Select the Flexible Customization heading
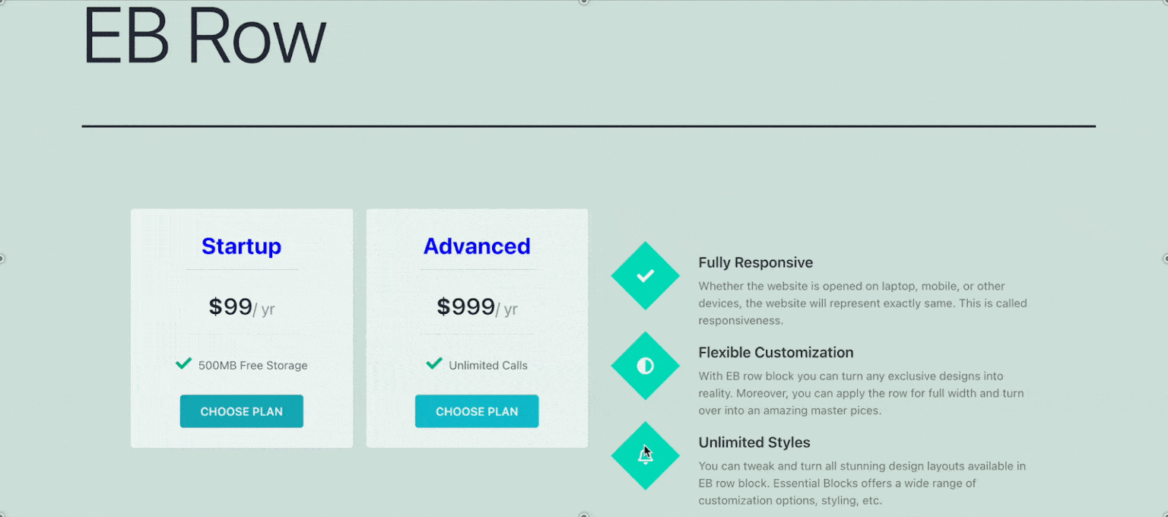The image size is (1168, 517). tap(776, 353)
